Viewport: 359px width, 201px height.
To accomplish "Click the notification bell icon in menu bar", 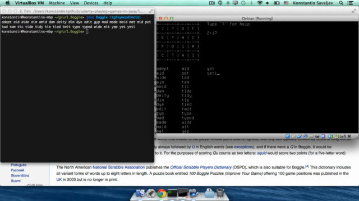I will click(228, 3).
